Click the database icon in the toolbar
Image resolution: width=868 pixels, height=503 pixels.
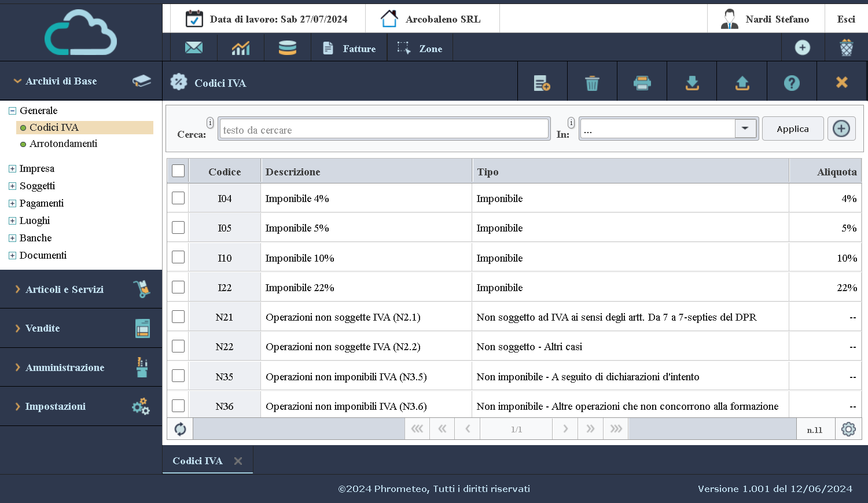[x=288, y=47]
